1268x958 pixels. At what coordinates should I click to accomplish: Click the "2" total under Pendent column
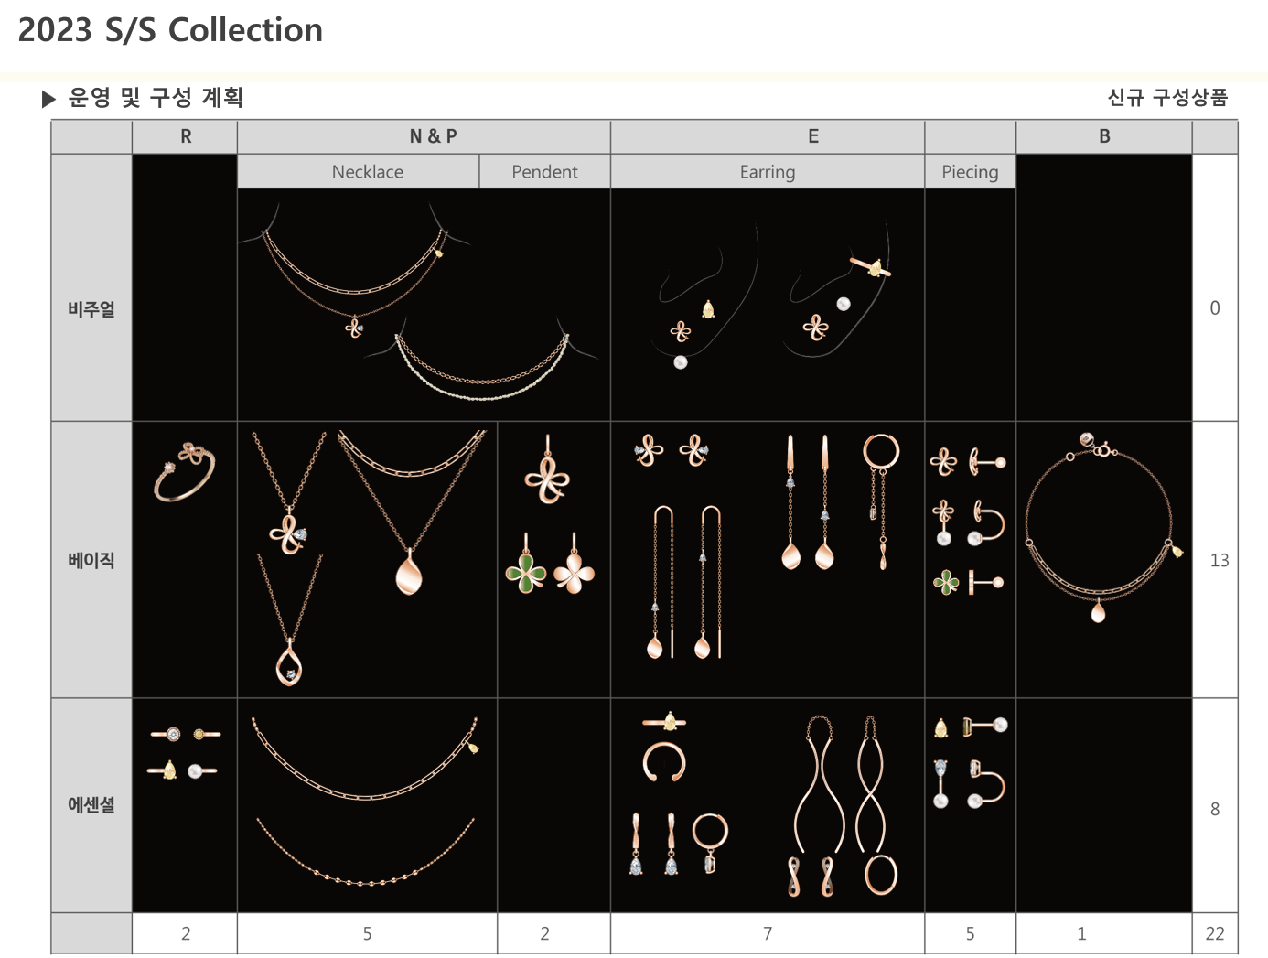pos(544,933)
